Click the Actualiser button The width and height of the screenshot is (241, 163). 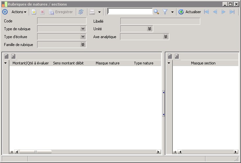coord(190,12)
